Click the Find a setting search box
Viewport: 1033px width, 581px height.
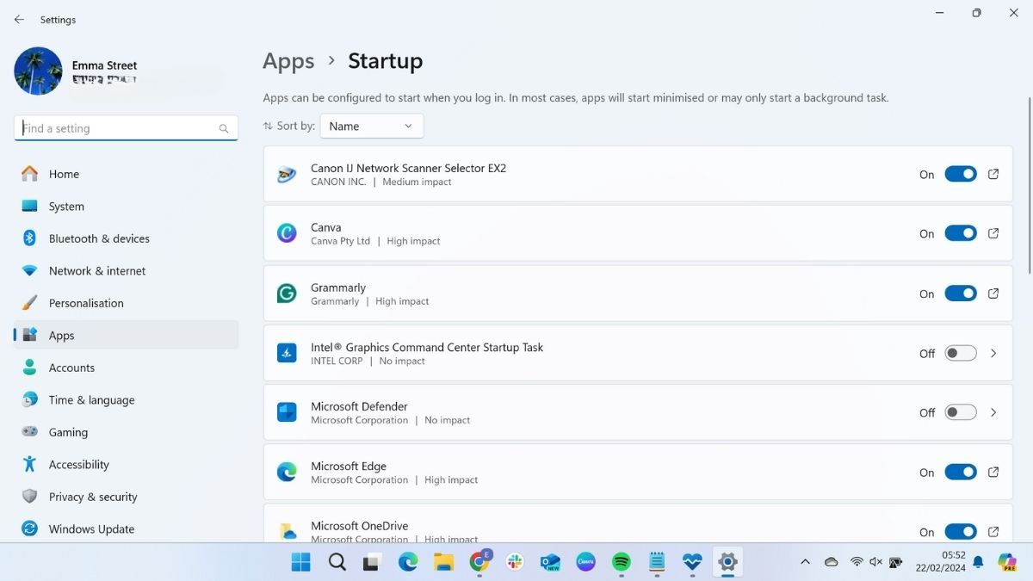(x=126, y=127)
